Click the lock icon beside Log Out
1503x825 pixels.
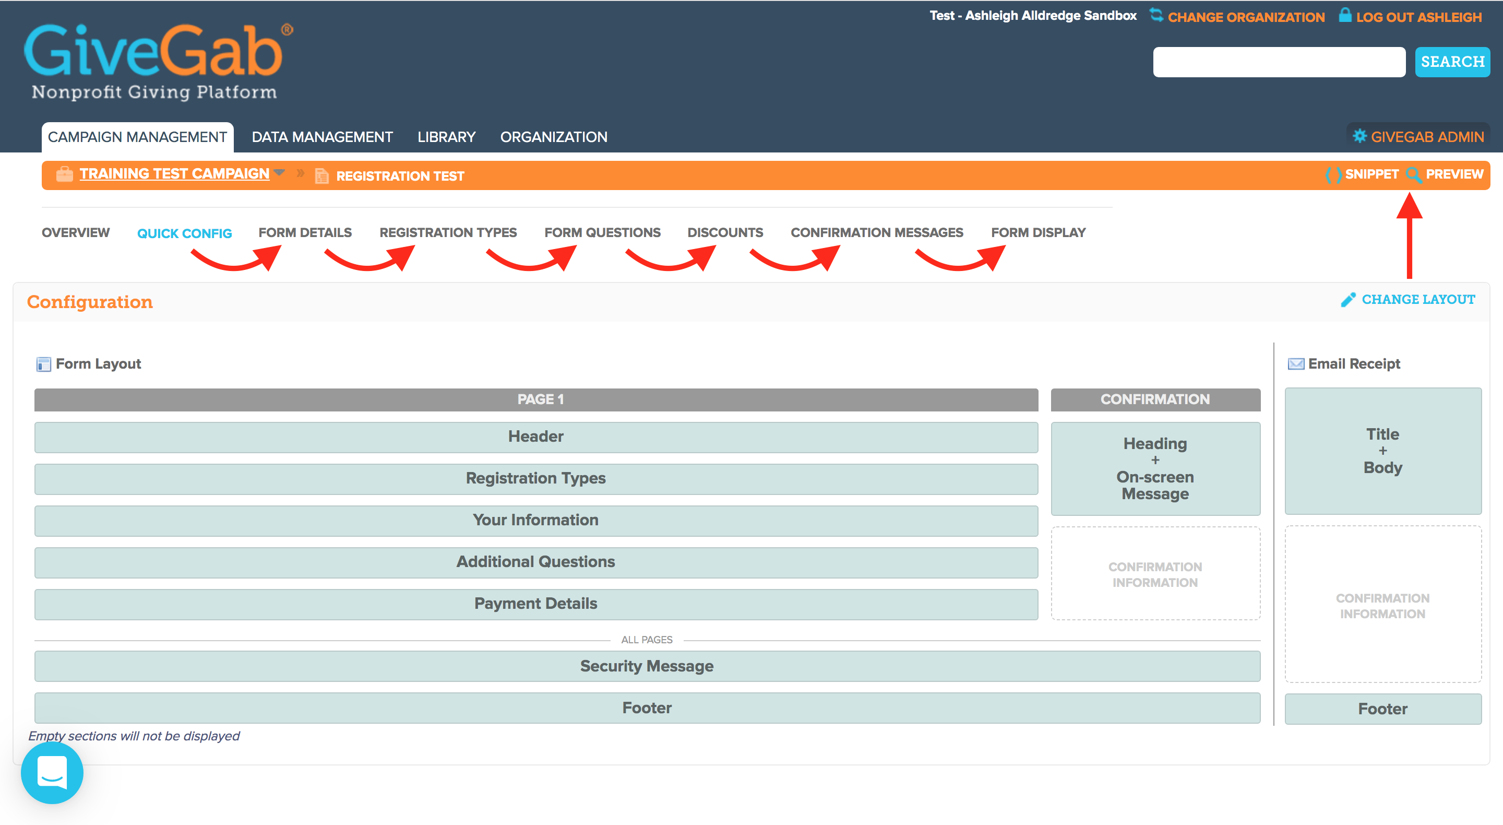tap(1344, 15)
